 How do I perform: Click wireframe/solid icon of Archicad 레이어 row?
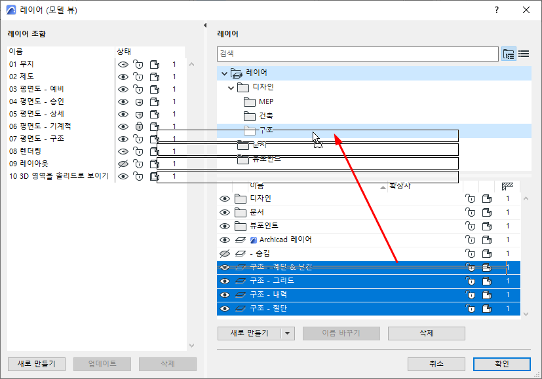pos(487,240)
